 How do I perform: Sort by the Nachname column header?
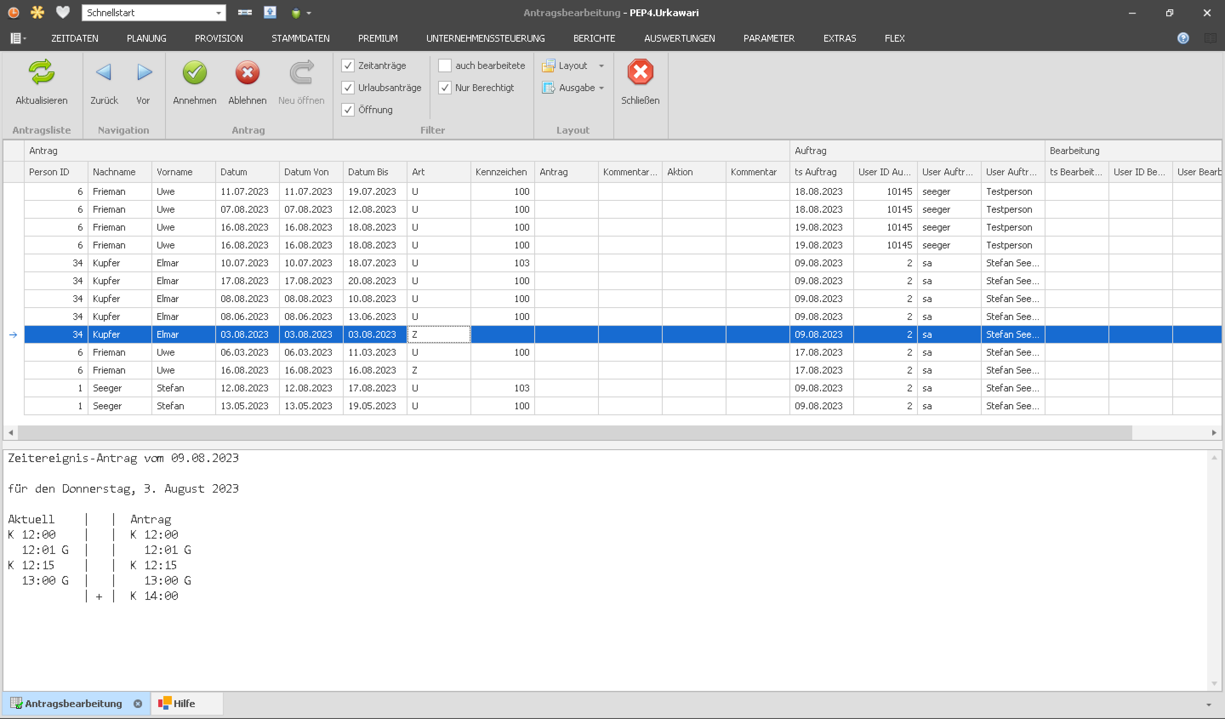tap(114, 171)
